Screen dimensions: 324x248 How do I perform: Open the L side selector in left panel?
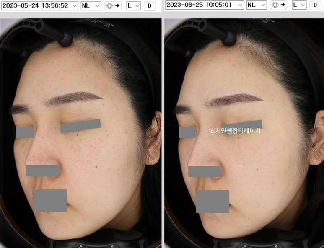pyautogui.click(x=134, y=5)
